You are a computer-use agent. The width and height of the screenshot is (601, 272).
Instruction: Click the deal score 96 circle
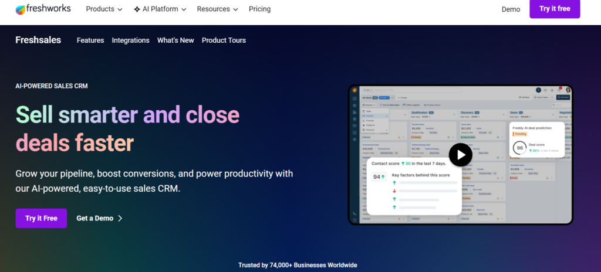(520, 148)
